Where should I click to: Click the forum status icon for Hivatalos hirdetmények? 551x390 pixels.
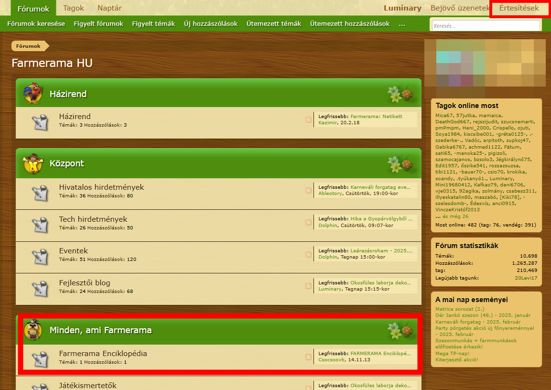(40, 193)
